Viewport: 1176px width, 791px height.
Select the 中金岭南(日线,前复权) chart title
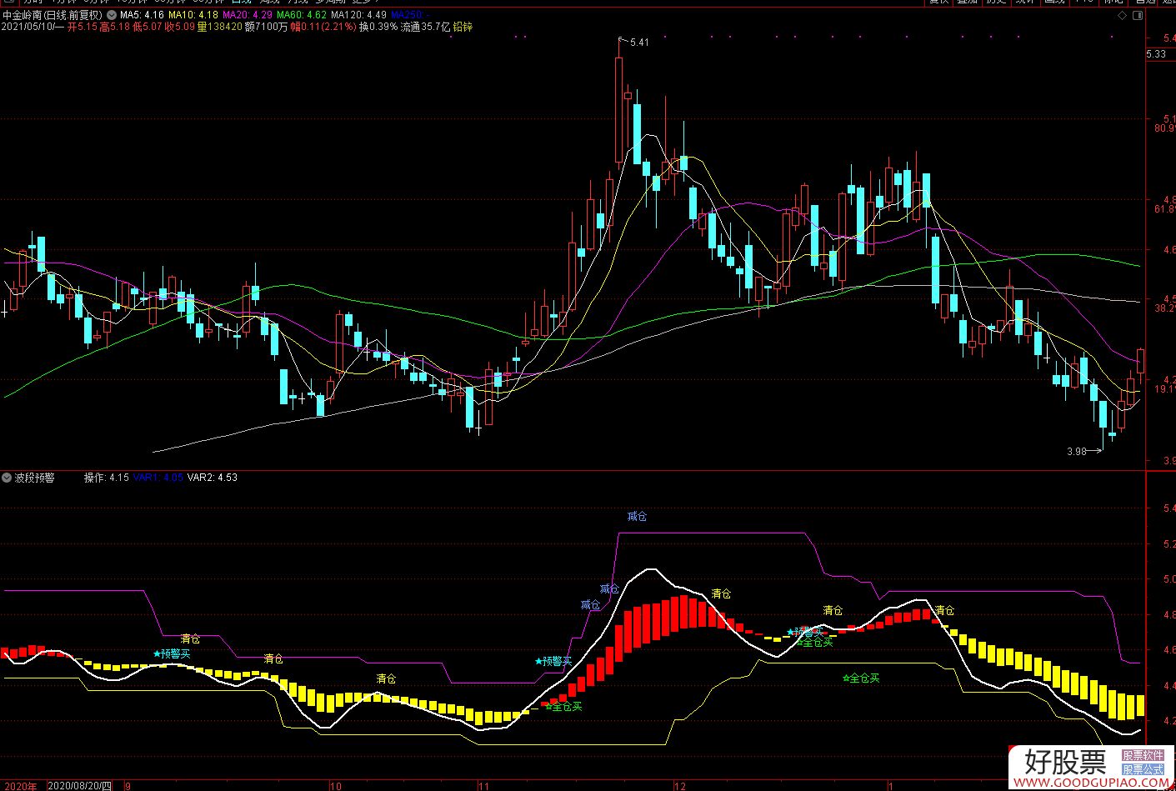point(53,15)
